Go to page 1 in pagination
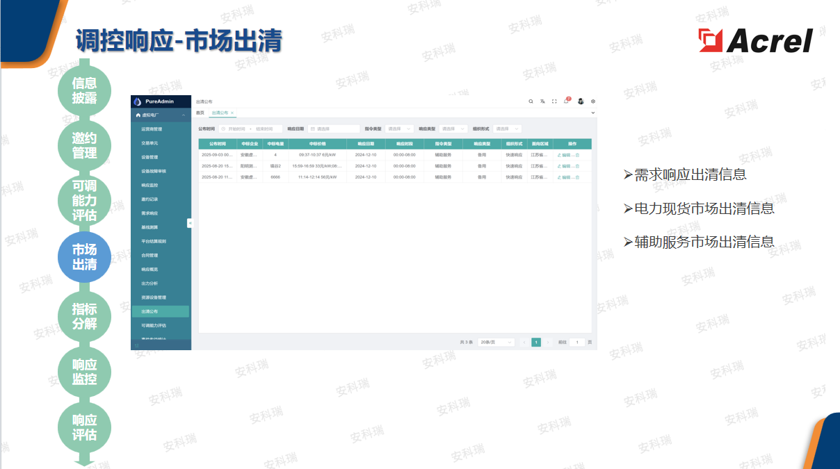 [x=536, y=342]
